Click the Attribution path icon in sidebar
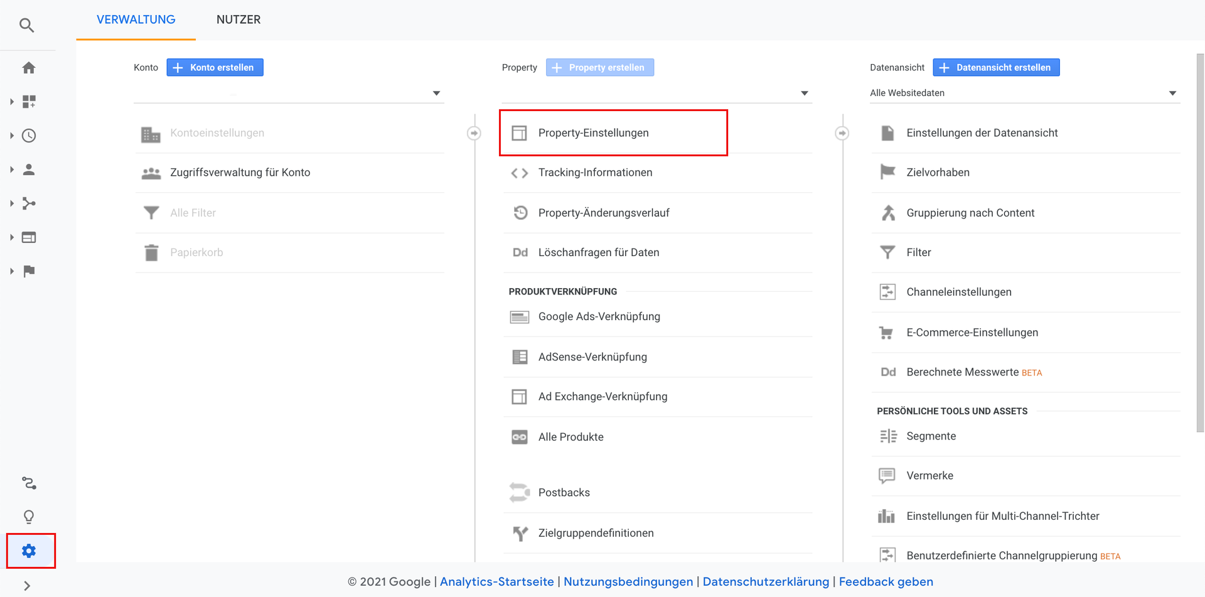The height and width of the screenshot is (597, 1205). pyautogui.click(x=29, y=483)
